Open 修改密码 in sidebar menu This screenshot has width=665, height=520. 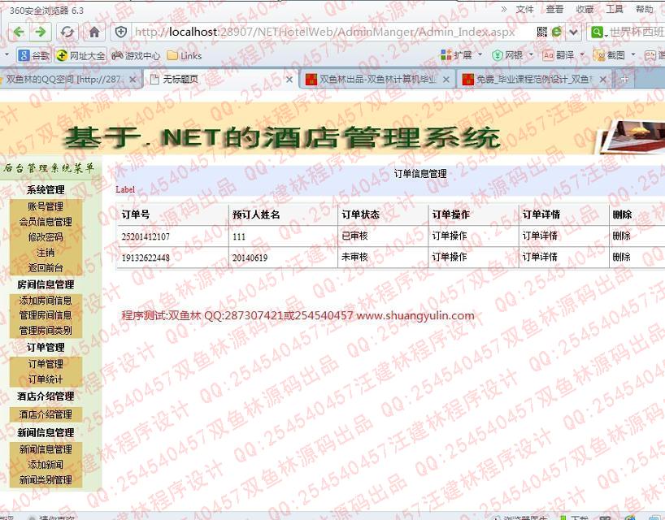pyautogui.click(x=46, y=237)
